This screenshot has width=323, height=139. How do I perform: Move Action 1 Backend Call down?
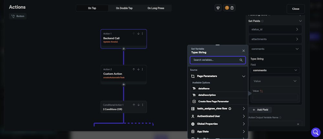tap(138, 34)
